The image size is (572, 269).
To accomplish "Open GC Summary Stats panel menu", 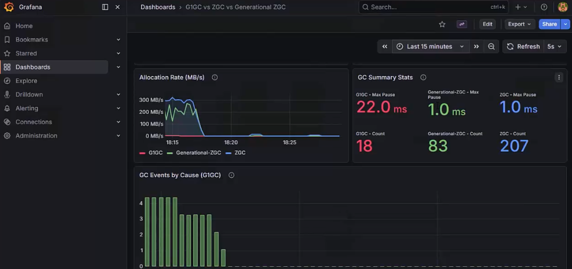I will 559,77.
